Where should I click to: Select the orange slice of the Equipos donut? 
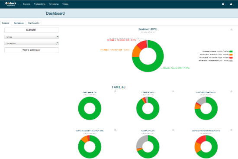point(136,52)
